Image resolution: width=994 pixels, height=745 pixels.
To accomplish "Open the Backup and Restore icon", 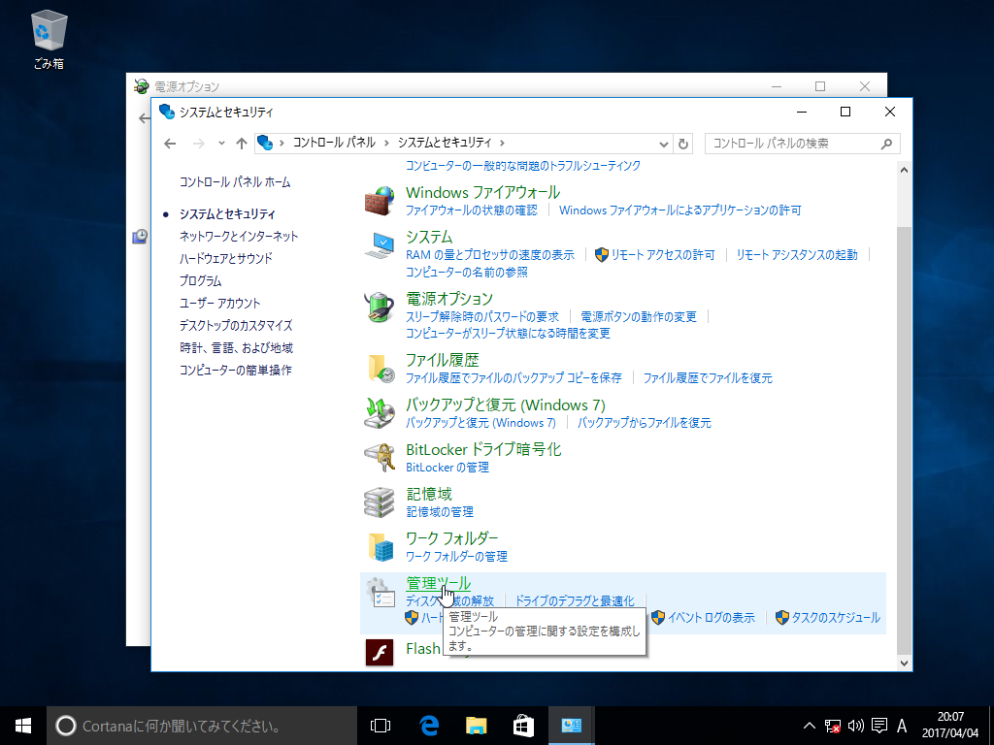I will coord(380,413).
